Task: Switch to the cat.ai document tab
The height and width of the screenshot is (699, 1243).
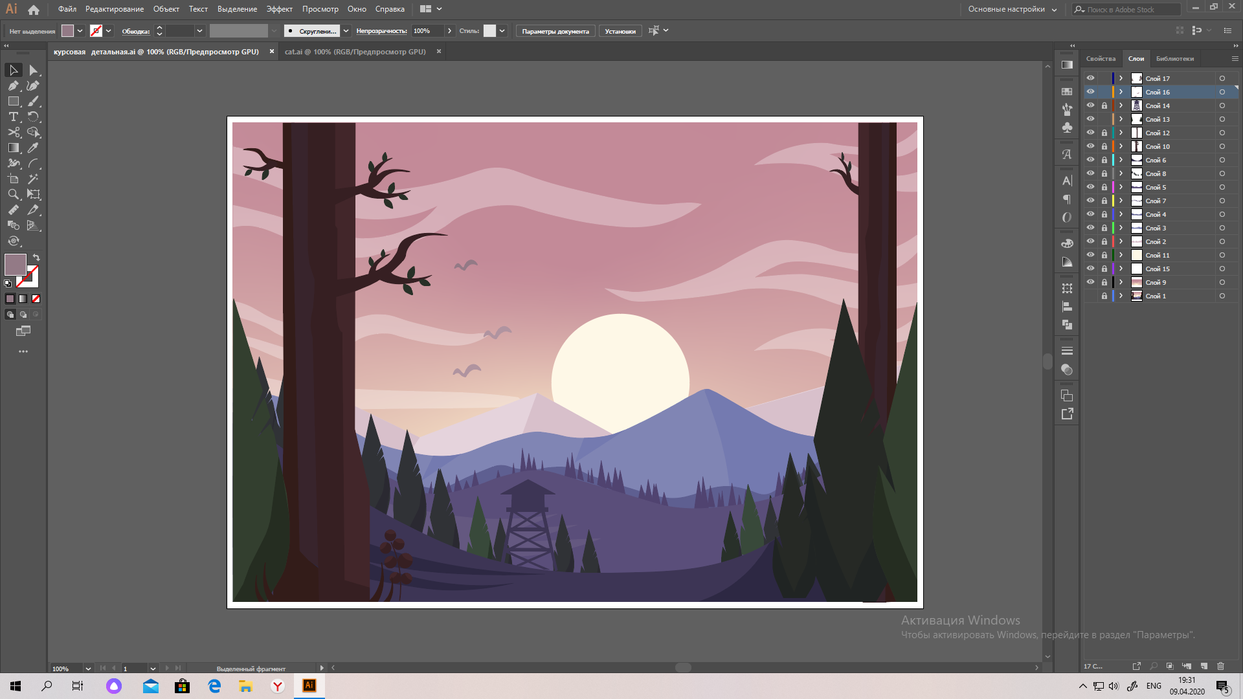Action: pyautogui.click(x=355, y=52)
